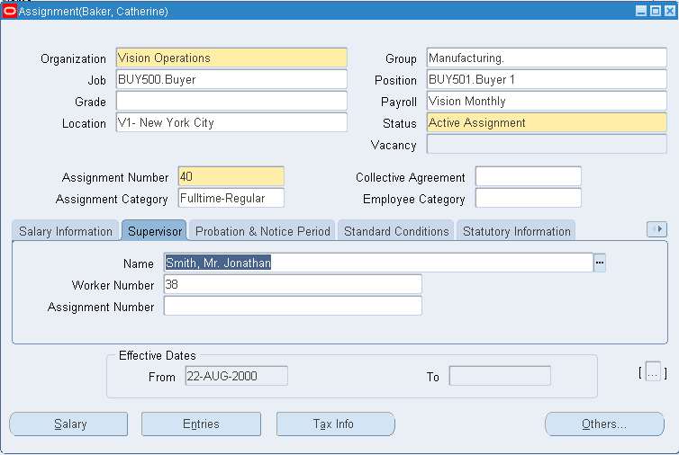Focus the Assignment Category field

pyautogui.click(x=231, y=199)
